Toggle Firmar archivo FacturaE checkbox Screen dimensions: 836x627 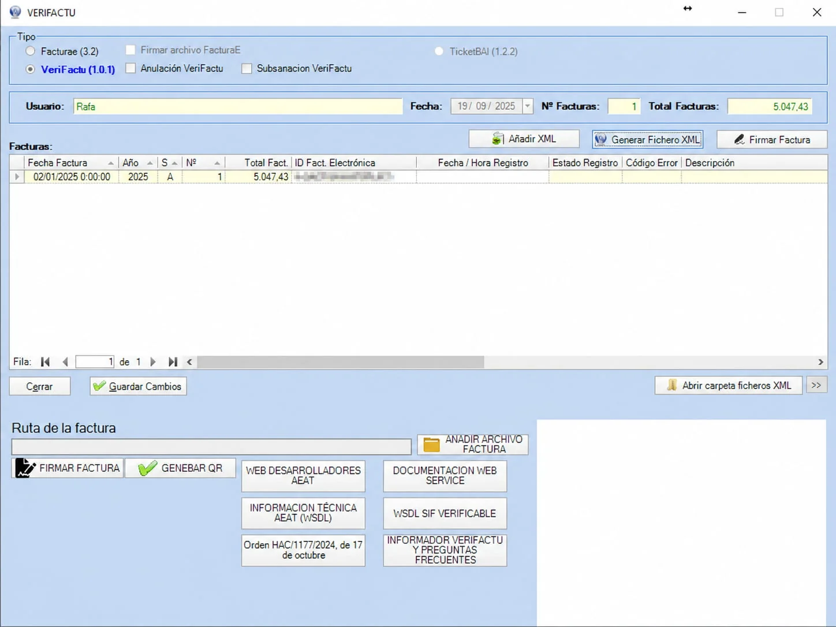point(130,50)
